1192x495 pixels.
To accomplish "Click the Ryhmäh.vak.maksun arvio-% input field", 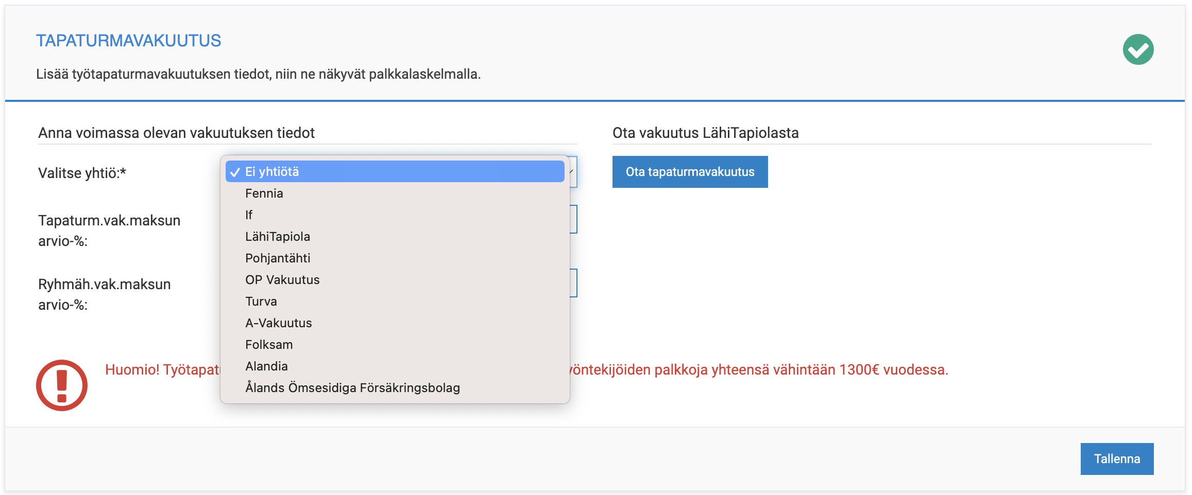I will (x=573, y=283).
